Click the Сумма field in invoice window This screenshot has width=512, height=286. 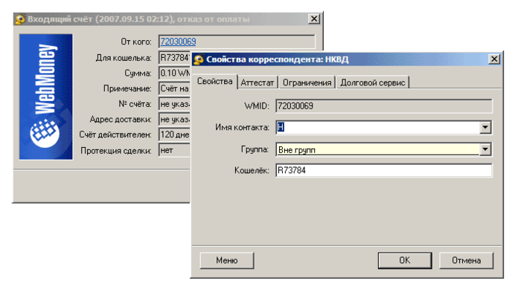point(175,73)
